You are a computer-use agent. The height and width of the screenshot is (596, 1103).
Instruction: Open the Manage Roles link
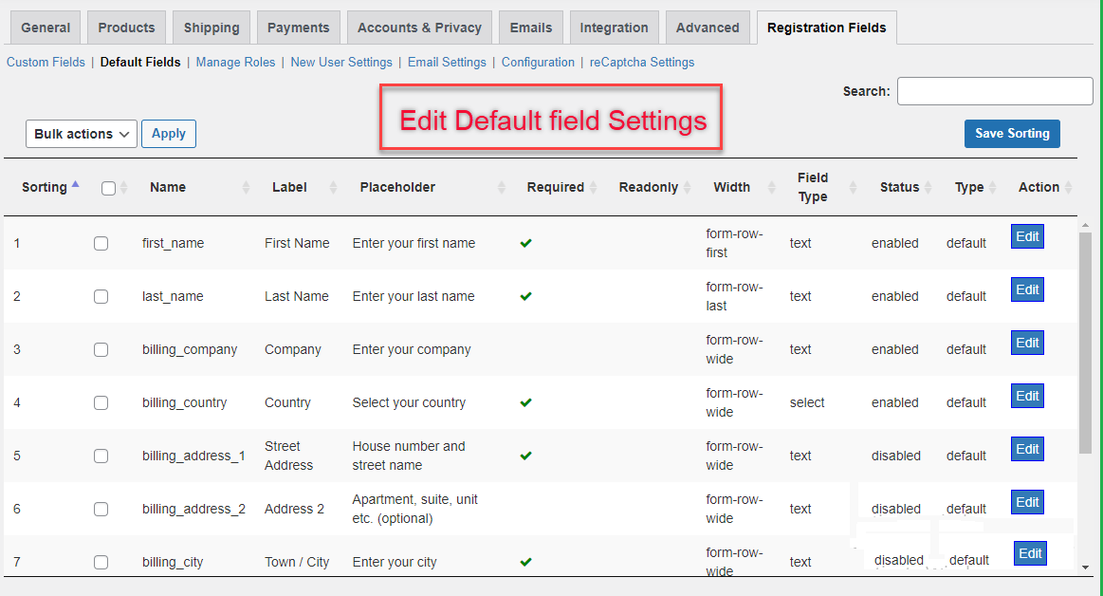click(235, 63)
